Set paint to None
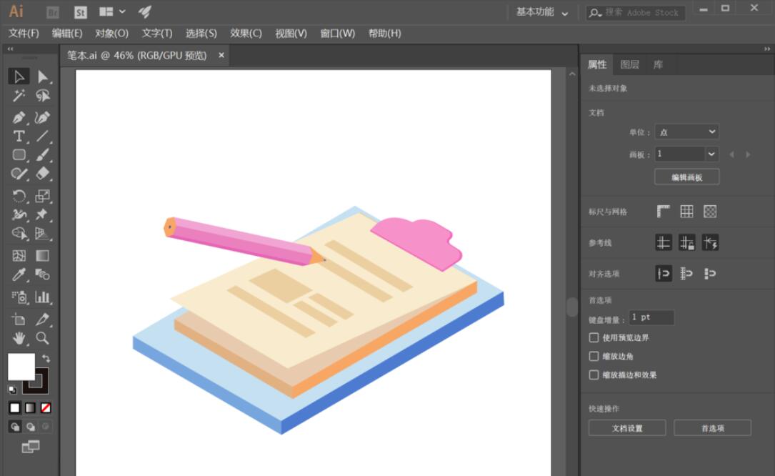Screen dimensions: 775x476 [46, 407]
